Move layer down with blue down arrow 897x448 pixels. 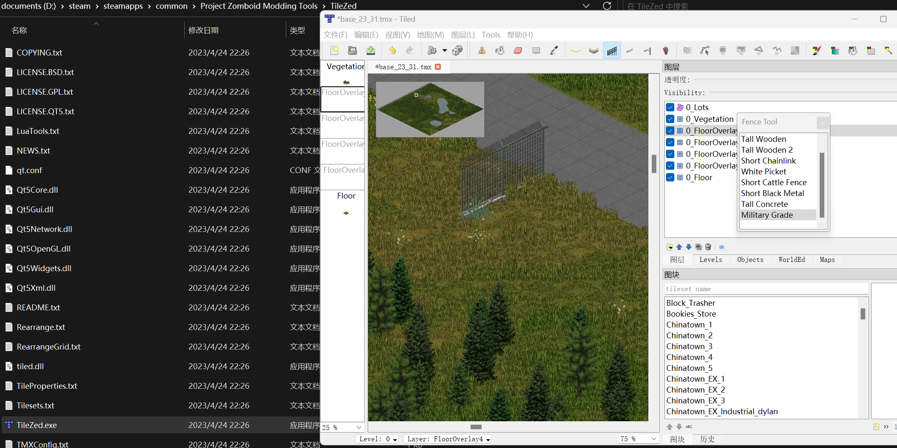pyautogui.click(x=689, y=247)
